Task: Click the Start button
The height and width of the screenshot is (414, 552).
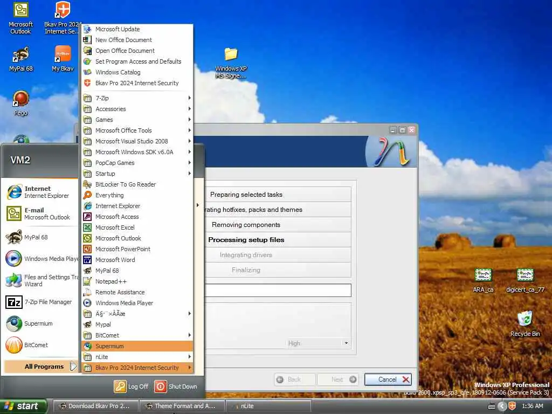Action: [x=23, y=406]
